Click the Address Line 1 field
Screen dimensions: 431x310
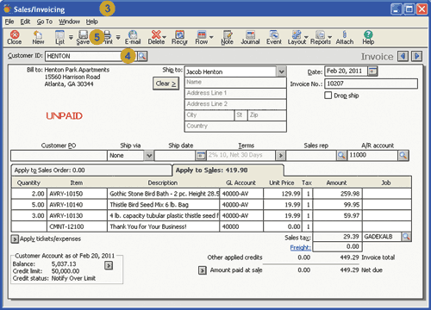click(x=235, y=93)
